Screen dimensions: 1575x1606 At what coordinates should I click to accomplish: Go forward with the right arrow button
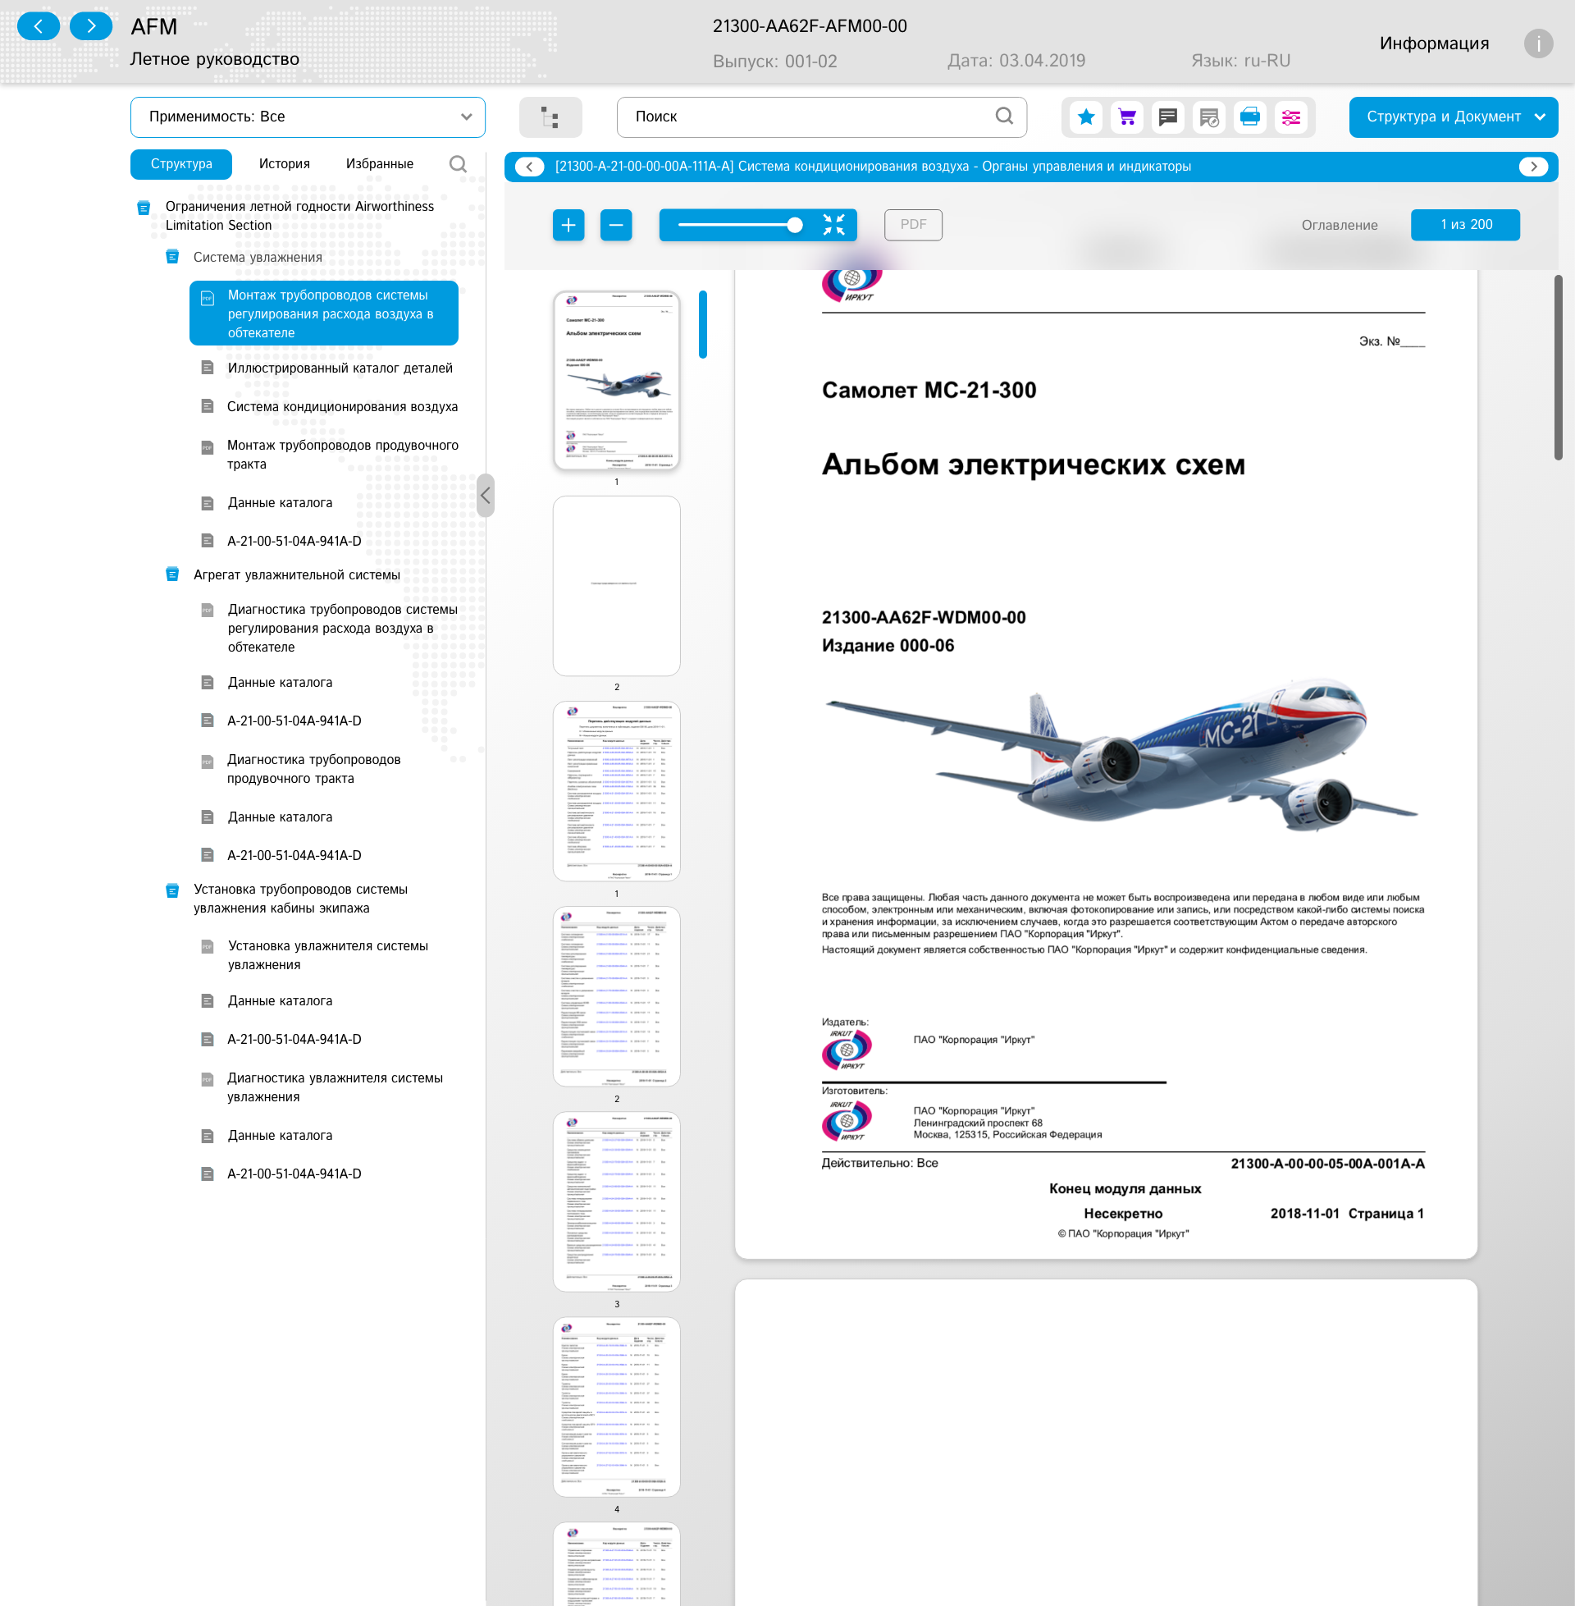91,26
